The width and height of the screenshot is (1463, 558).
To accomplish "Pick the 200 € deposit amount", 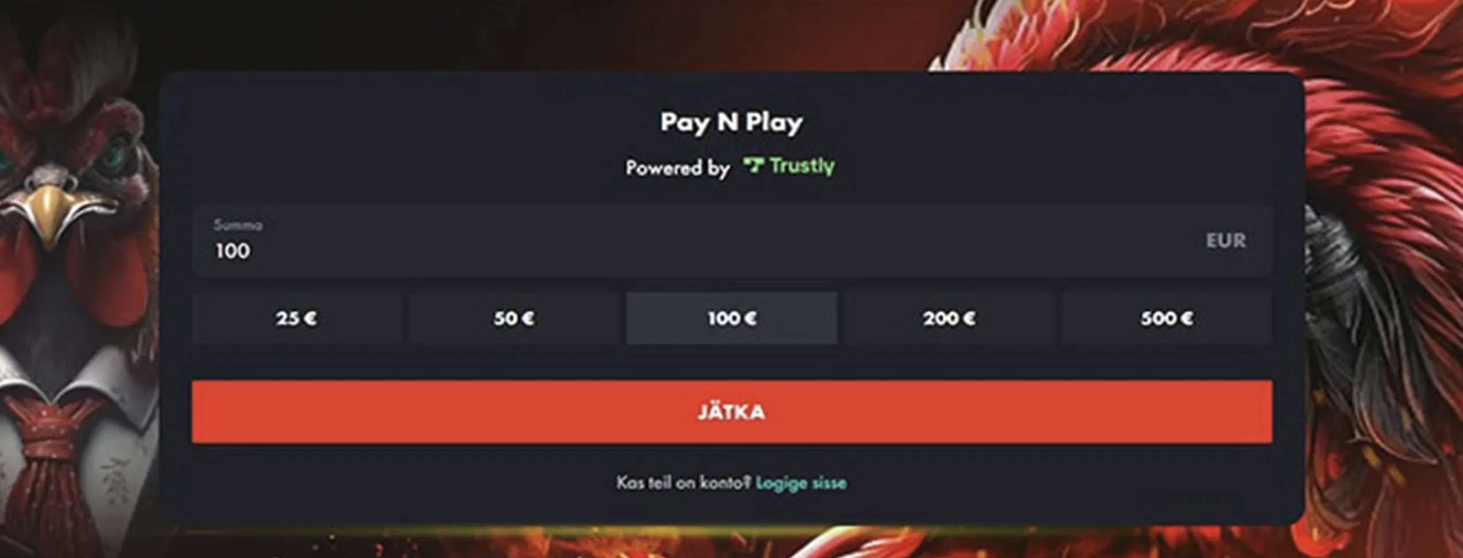I will (x=950, y=318).
